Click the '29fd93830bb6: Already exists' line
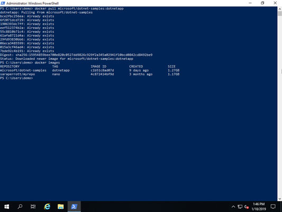This screenshot has height=212, width=282. [x=27, y=39]
